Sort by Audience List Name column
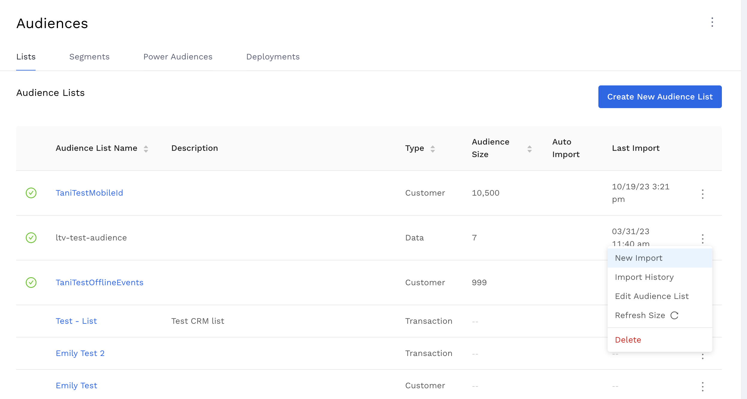747x399 pixels. pyautogui.click(x=146, y=149)
